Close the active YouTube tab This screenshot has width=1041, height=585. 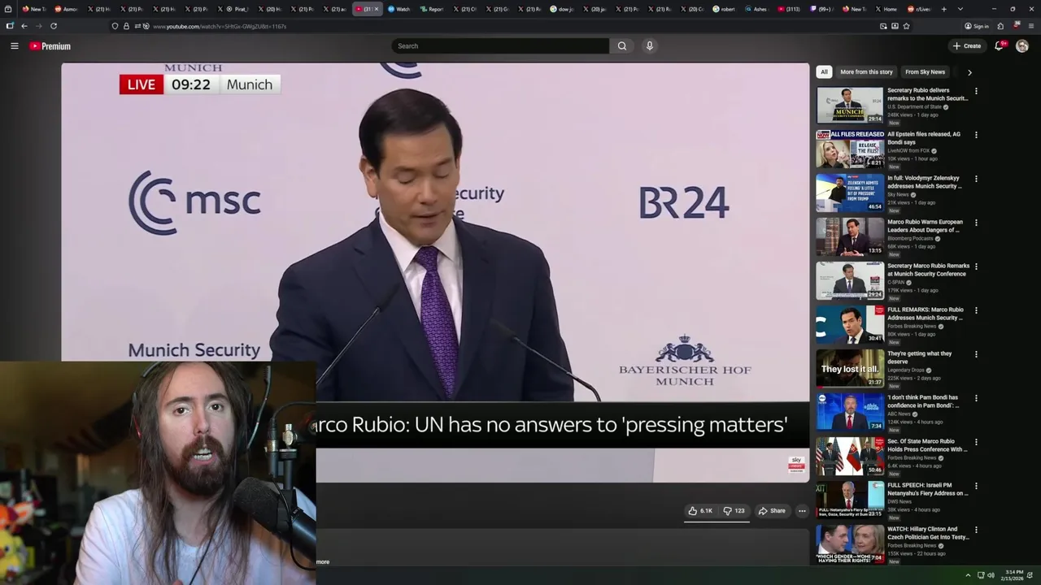pos(376,9)
